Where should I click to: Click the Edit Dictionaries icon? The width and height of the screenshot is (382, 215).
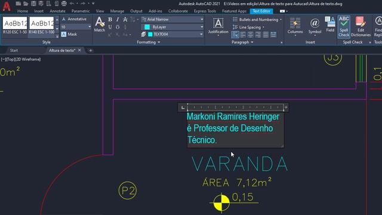pos(361,26)
